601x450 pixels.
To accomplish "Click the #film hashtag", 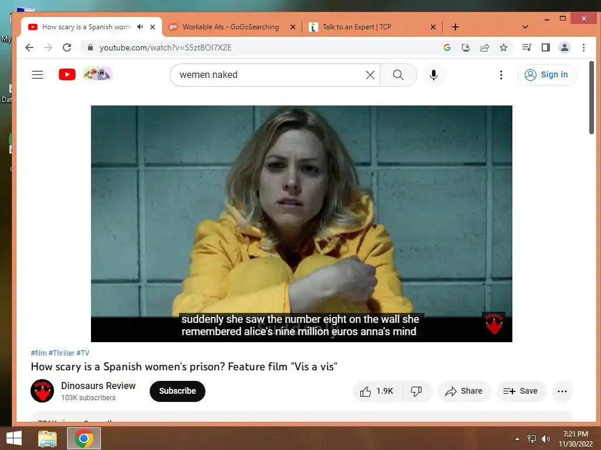I will click(39, 353).
